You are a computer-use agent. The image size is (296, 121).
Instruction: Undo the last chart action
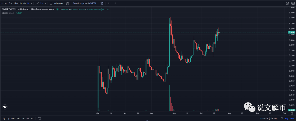pos(109,3)
